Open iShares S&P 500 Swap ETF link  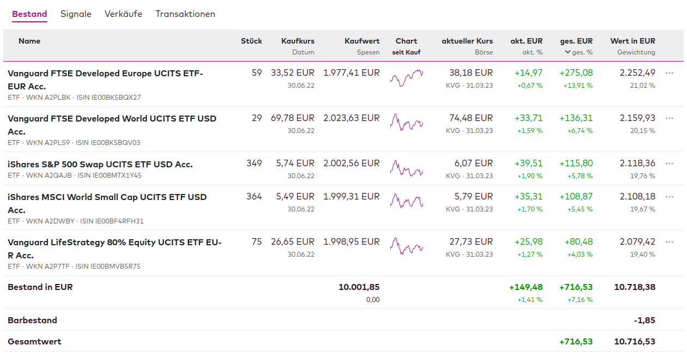click(100, 164)
